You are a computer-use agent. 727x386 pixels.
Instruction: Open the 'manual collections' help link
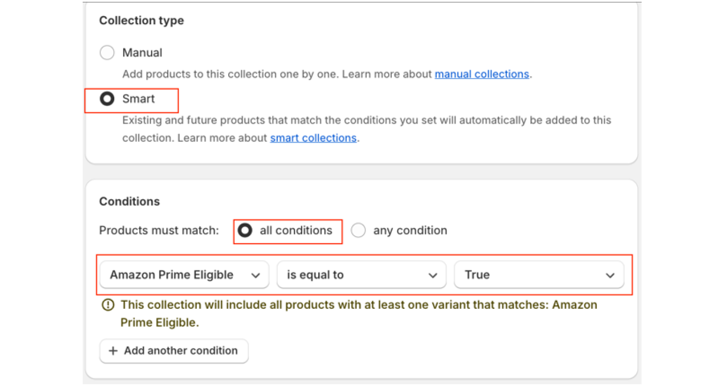482,74
